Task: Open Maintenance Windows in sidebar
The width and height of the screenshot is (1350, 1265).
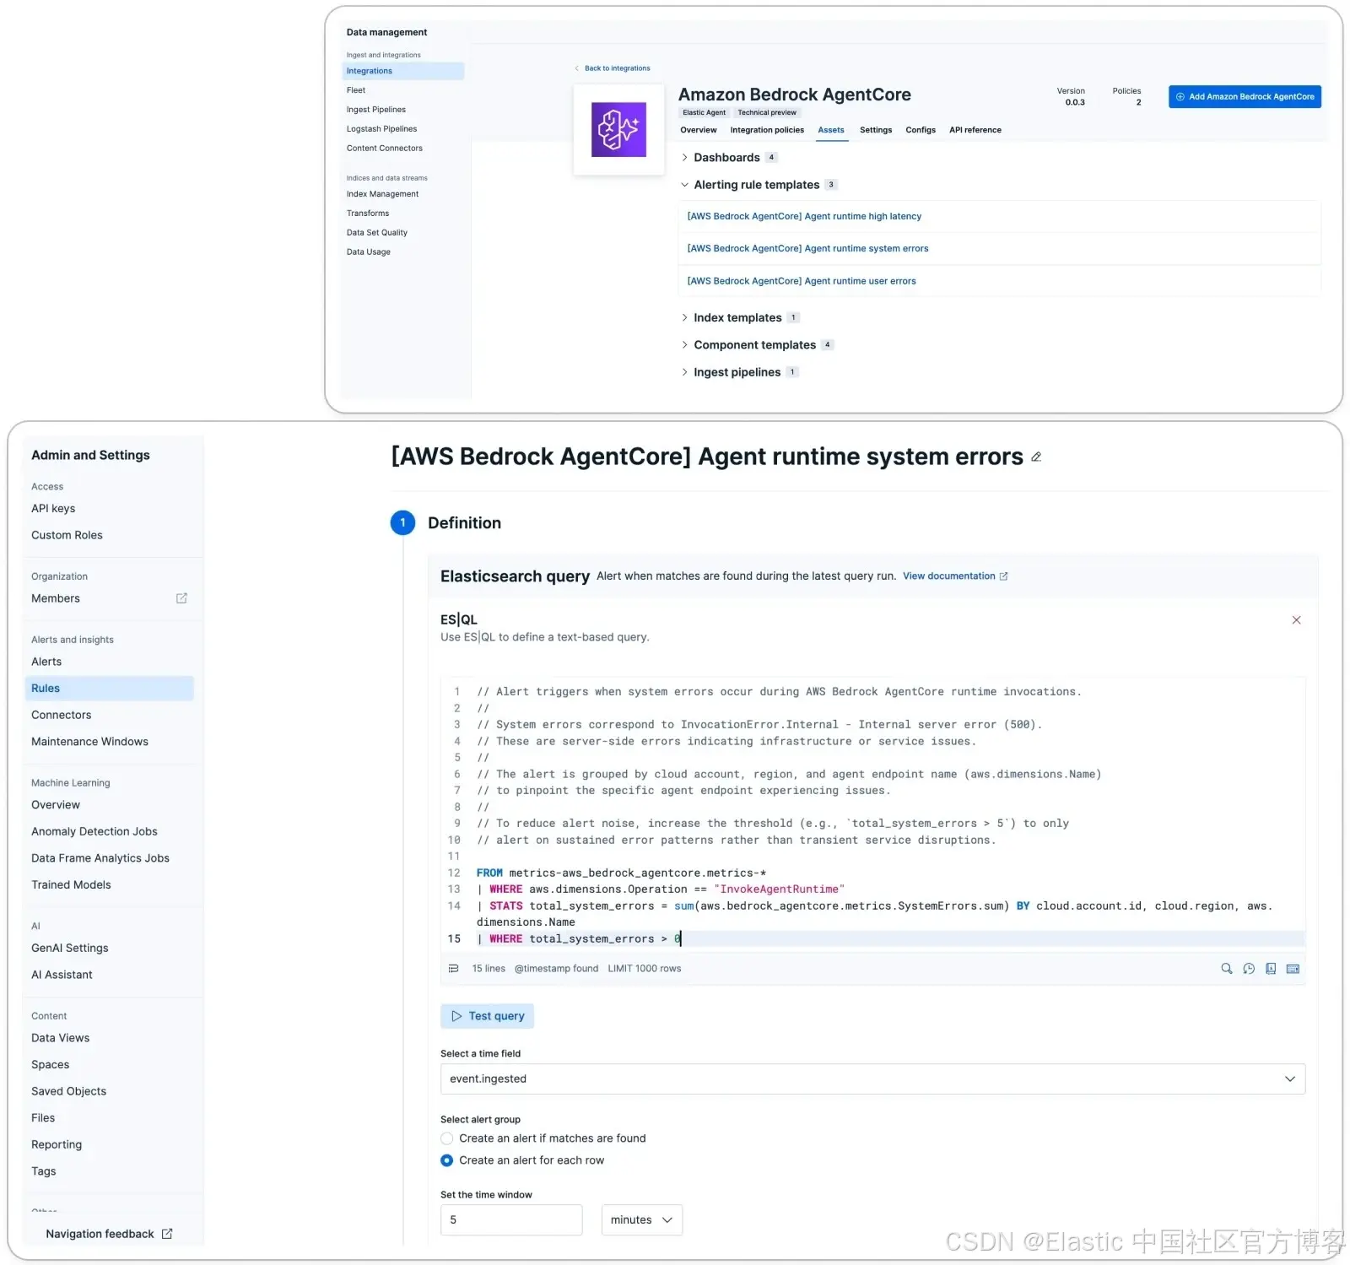Action: coord(89,742)
